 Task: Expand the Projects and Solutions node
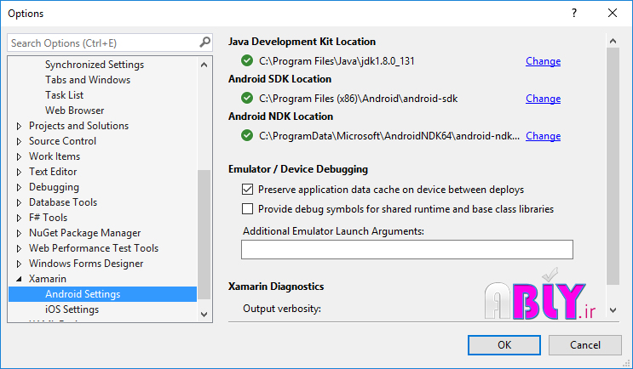pyautogui.click(x=19, y=126)
